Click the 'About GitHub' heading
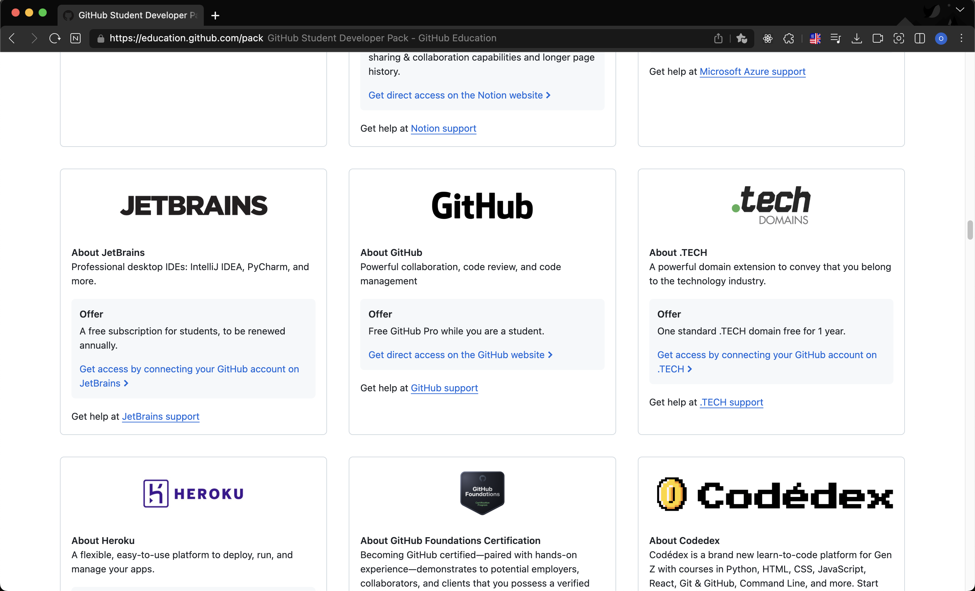 tap(391, 253)
